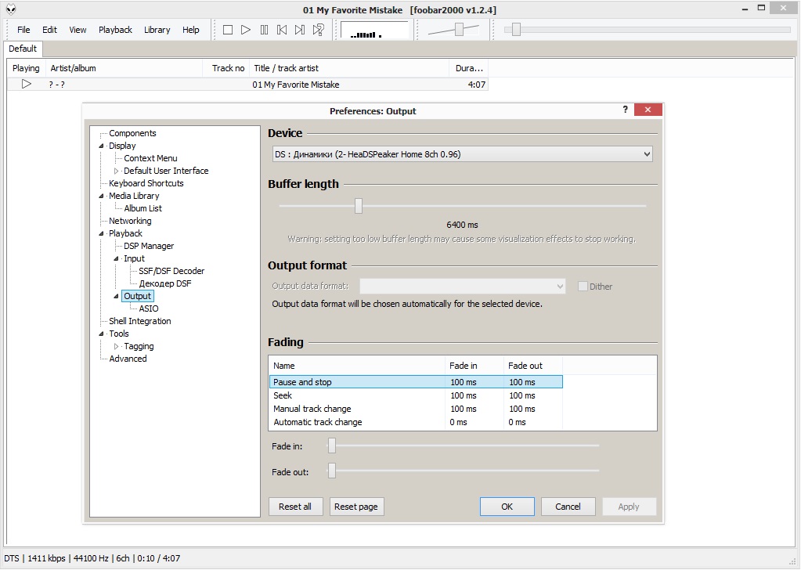Skip to the next track
Image resolution: width=801 pixels, height=570 pixels.
point(300,30)
